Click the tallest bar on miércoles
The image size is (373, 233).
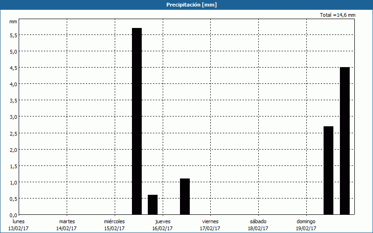[x=137, y=121]
